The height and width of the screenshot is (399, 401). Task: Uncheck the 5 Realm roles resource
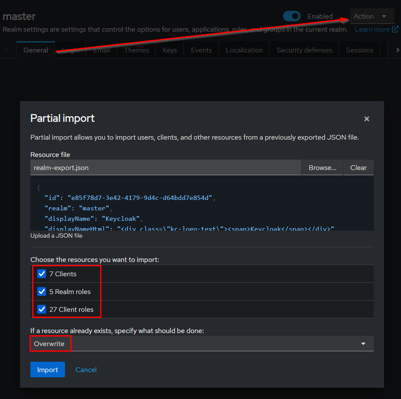[x=41, y=291]
